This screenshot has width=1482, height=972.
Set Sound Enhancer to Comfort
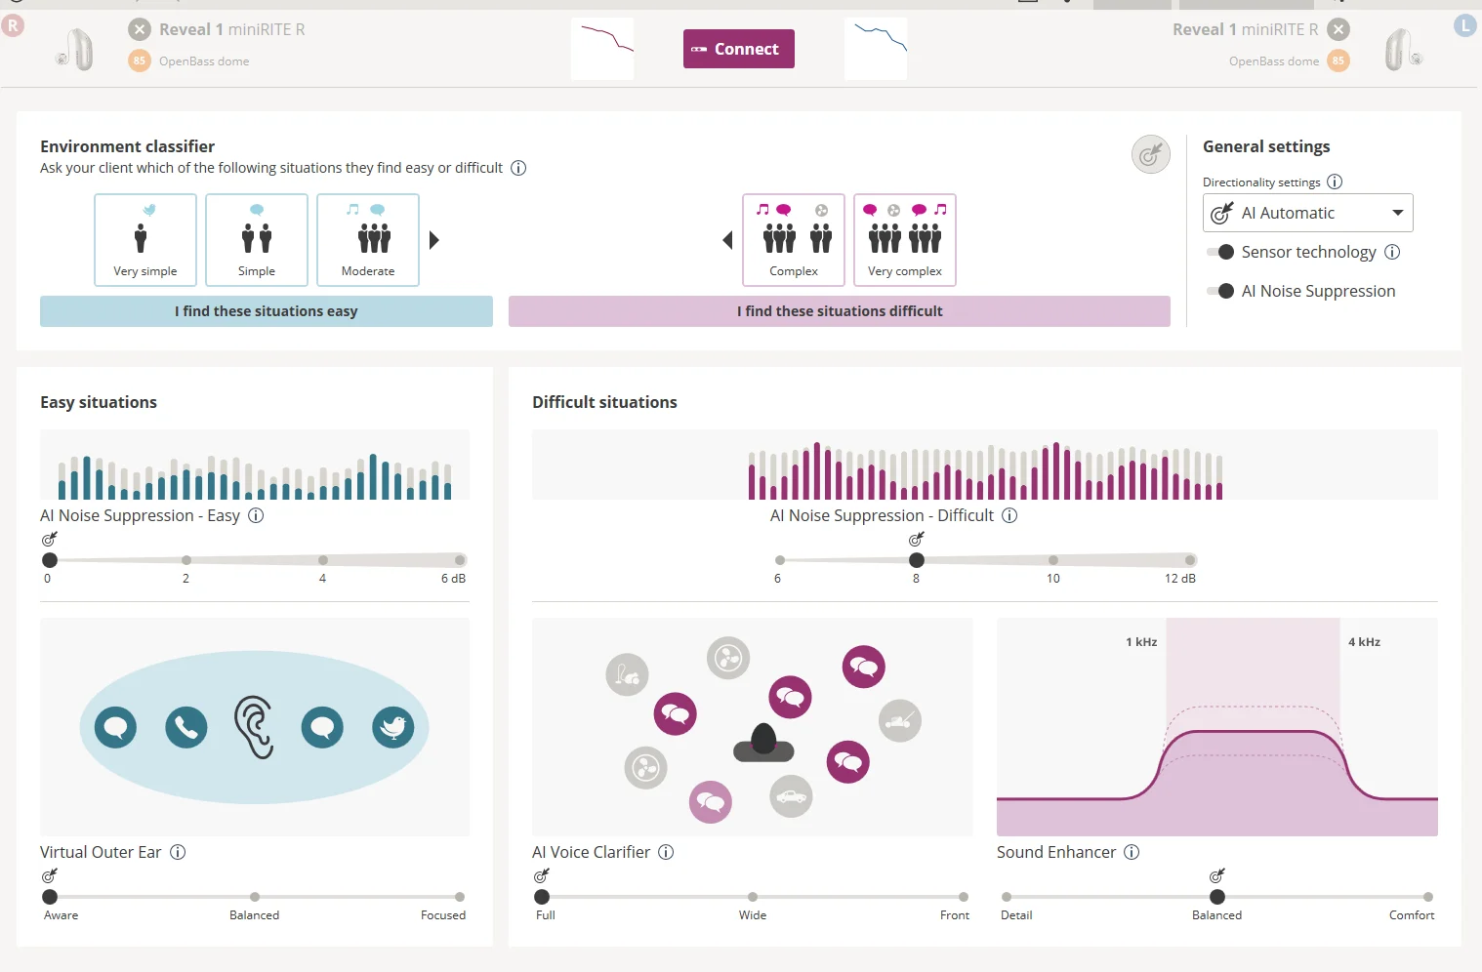(x=1428, y=897)
